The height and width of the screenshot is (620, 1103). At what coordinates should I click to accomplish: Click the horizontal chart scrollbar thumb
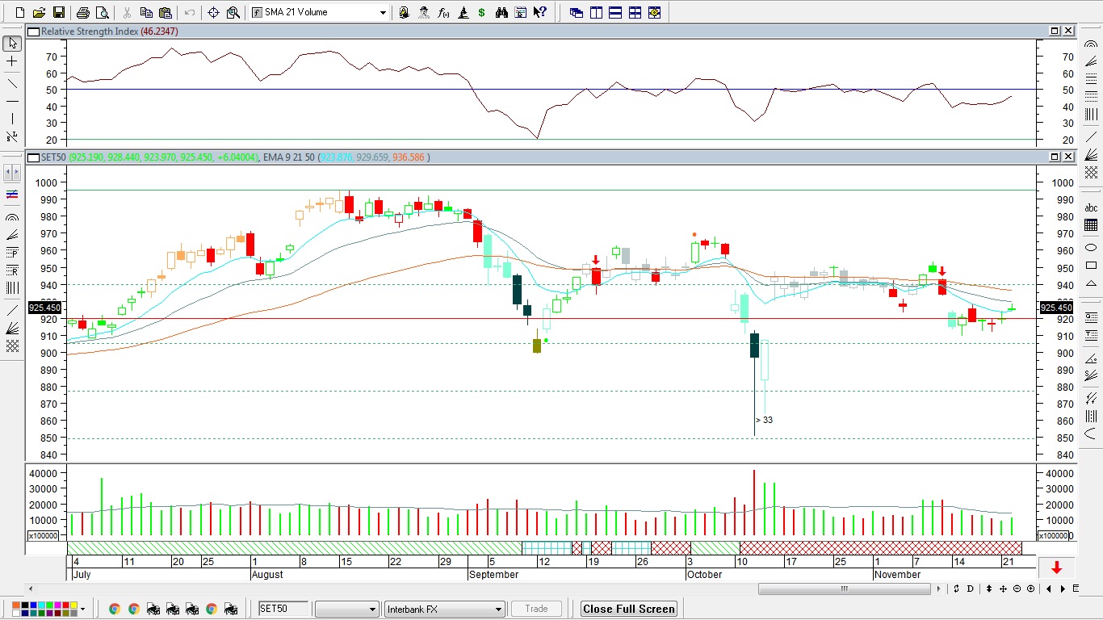tap(845, 589)
